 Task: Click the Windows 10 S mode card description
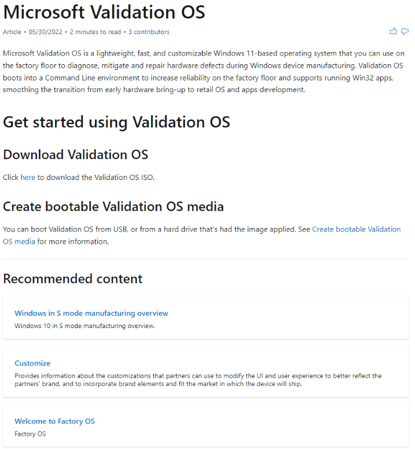85,326
